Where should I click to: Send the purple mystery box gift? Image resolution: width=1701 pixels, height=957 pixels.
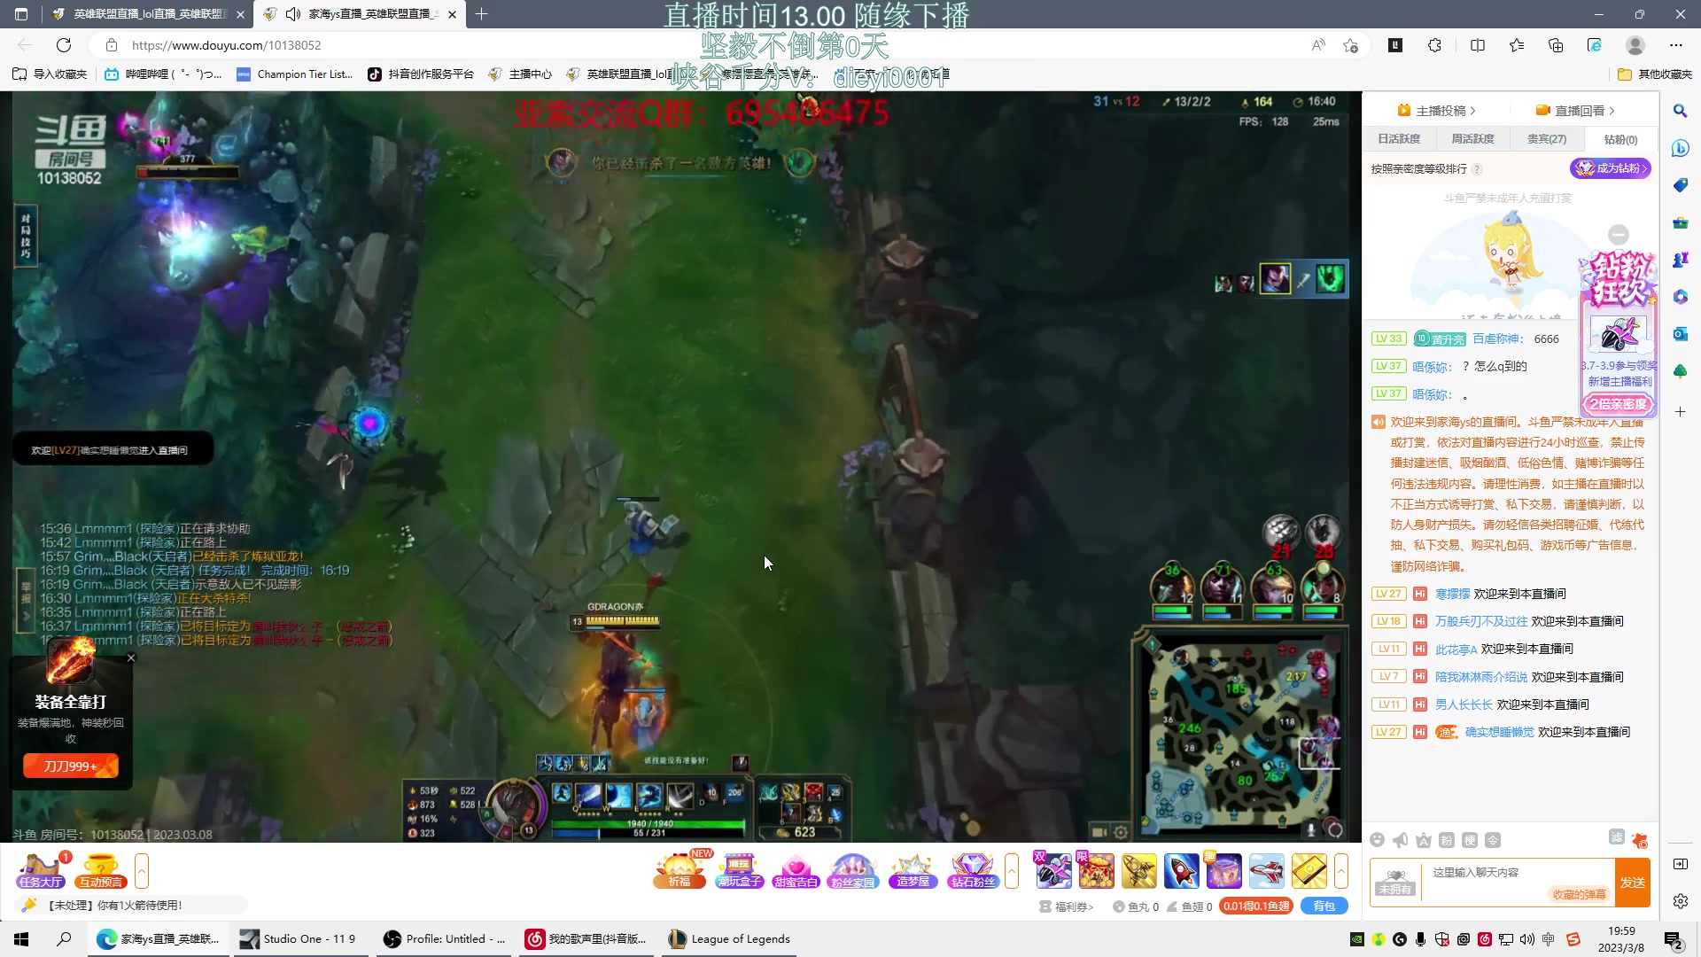click(1223, 870)
